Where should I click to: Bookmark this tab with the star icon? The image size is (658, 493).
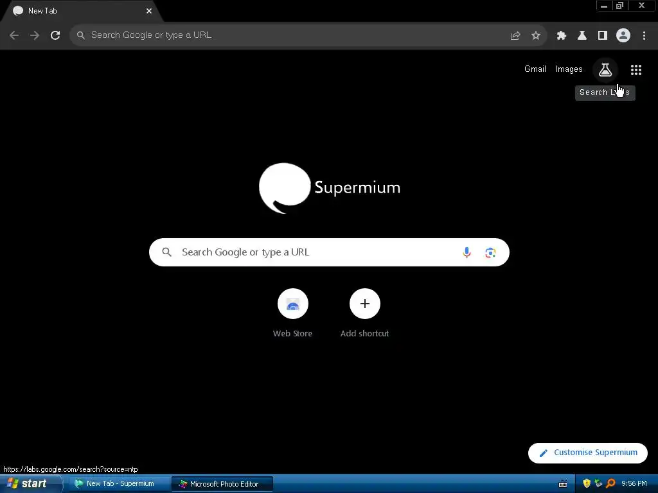536,36
